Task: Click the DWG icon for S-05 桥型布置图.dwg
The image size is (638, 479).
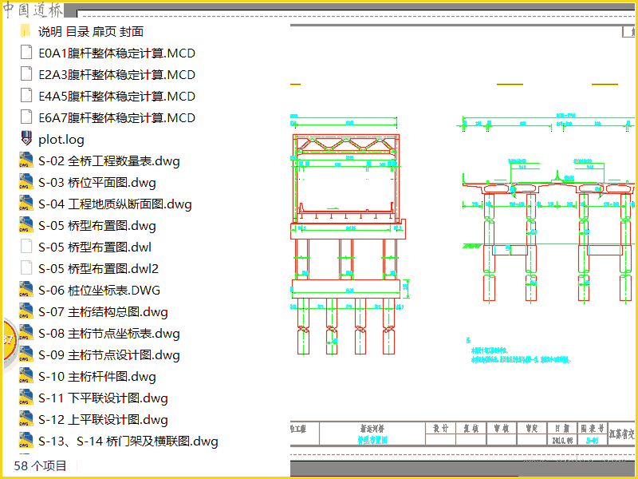Action: click(x=26, y=226)
